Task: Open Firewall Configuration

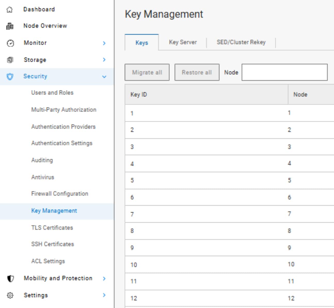Action: [x=60, y=193]
